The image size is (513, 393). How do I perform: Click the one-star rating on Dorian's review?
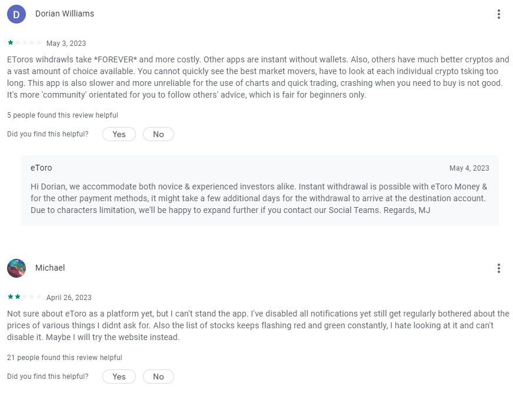tap(25, 42)
